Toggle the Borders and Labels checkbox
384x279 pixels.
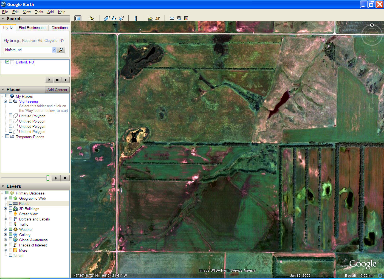[x=10, y=219]
